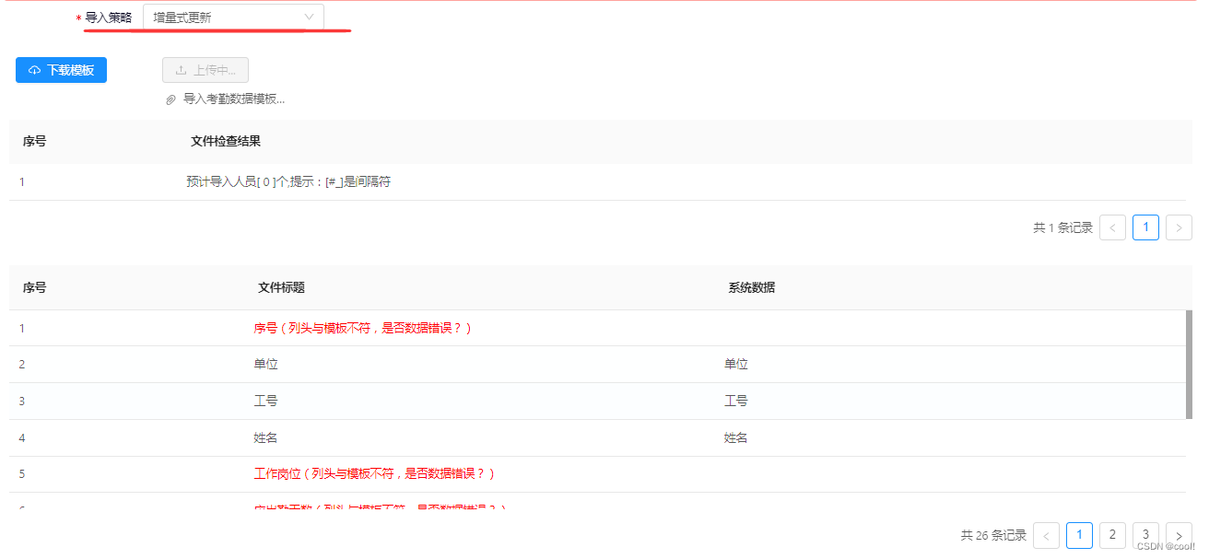Screen dimensions: 1209x559
Task: Click previous-page arrow in top pagination
Action: coord(1112,227)
